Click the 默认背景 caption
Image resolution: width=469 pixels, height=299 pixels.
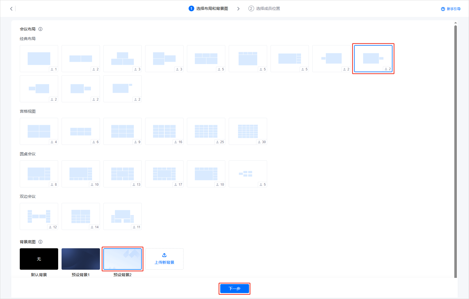[39, 275]
